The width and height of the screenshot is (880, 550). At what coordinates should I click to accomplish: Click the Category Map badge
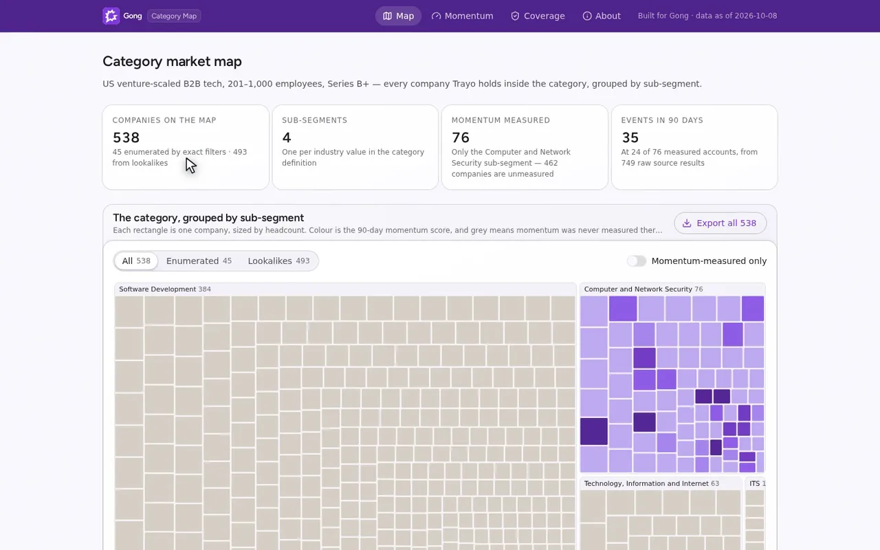tap(174, 16)
